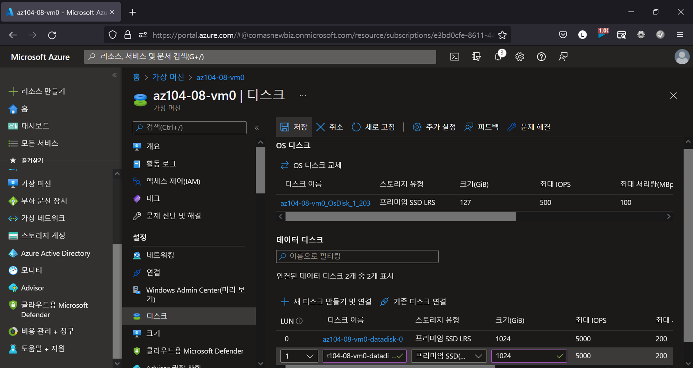
Task: Close the az104-08-vm0 disks blade
Action: point(673,96)
